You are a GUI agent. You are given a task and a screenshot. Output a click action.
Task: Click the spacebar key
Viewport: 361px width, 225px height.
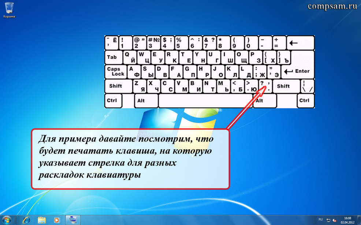click(x=206, y=100)
